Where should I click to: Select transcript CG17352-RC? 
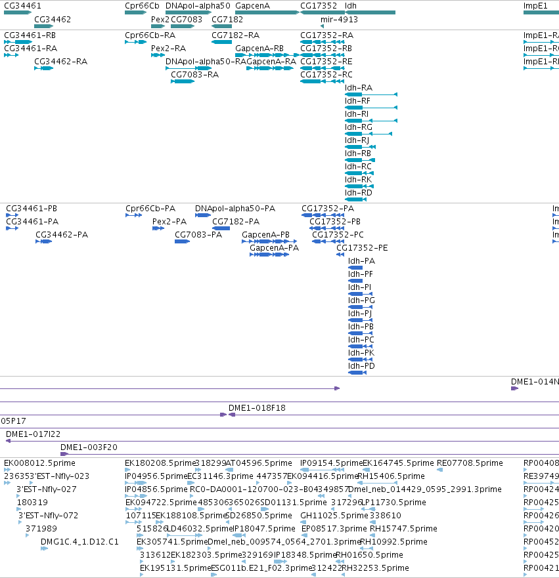tap(323, 81)
